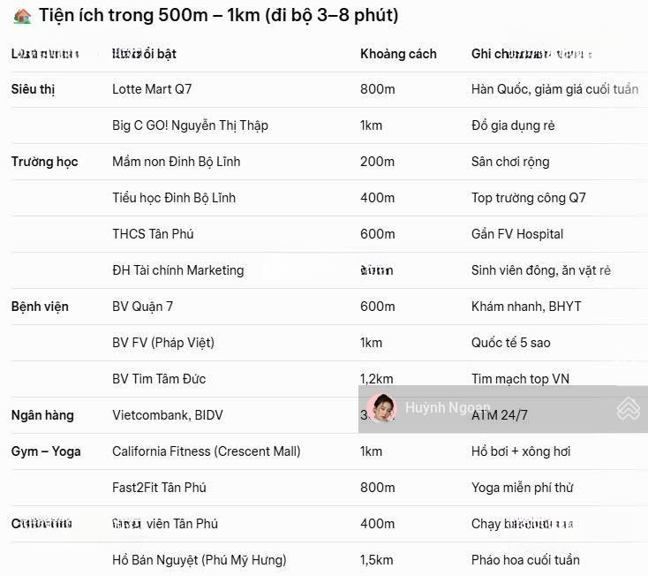The height and width of the screenshot is (576, 648).
Task: Select the THCS Tân Phú entry
Action: [x=153, y=234]
